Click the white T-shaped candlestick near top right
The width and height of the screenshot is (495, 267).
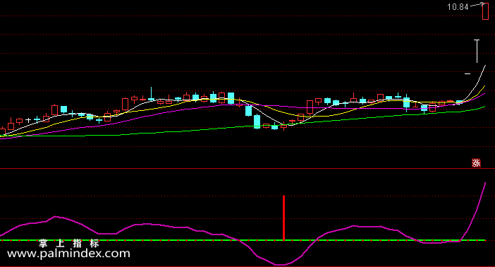(477, 51)
